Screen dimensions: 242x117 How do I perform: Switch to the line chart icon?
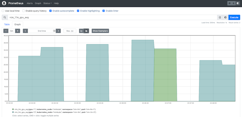click(x=81, y=31)
